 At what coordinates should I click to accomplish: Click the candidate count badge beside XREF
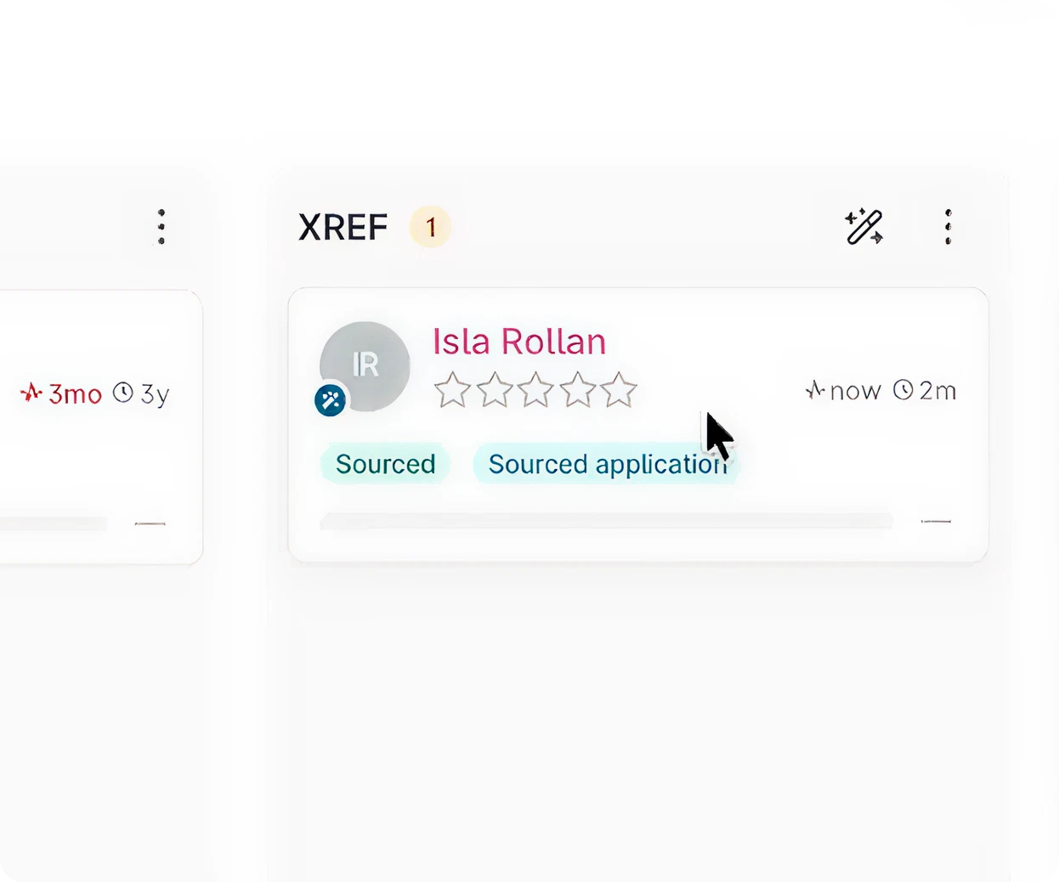point(431,226)
